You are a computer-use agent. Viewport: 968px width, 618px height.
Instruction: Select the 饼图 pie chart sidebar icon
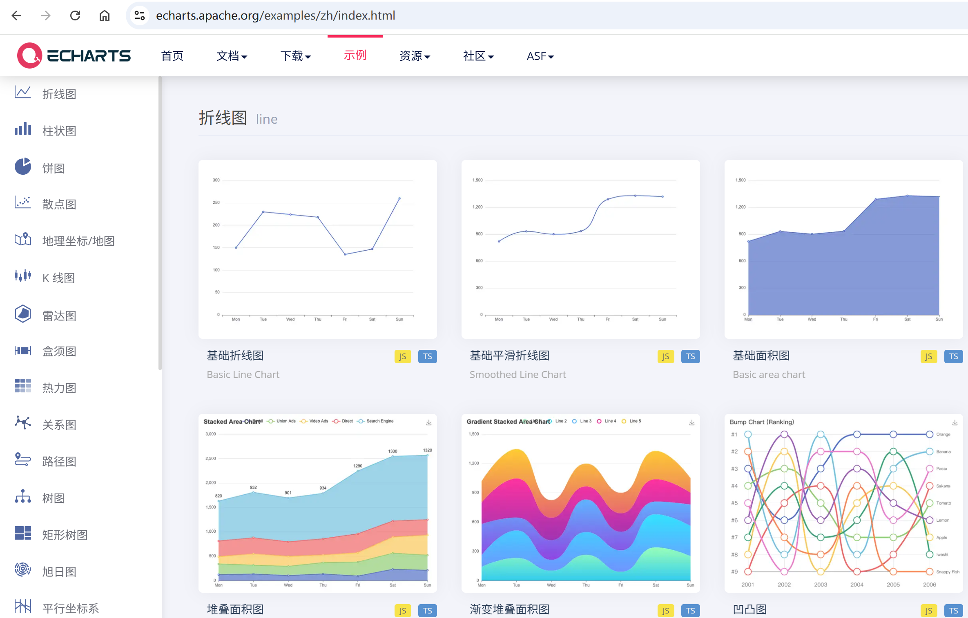(x=23, y=167)
